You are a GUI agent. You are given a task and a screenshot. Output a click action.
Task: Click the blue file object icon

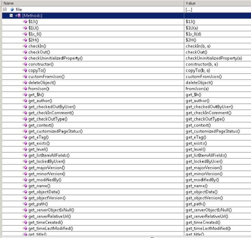pyautogui.click(x=12, y=10)
